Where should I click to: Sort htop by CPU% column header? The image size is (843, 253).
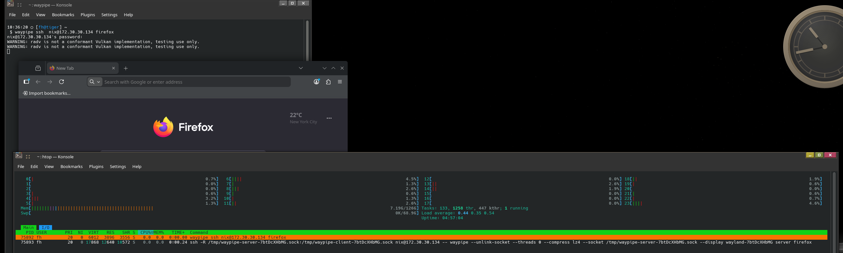point(146,233)
